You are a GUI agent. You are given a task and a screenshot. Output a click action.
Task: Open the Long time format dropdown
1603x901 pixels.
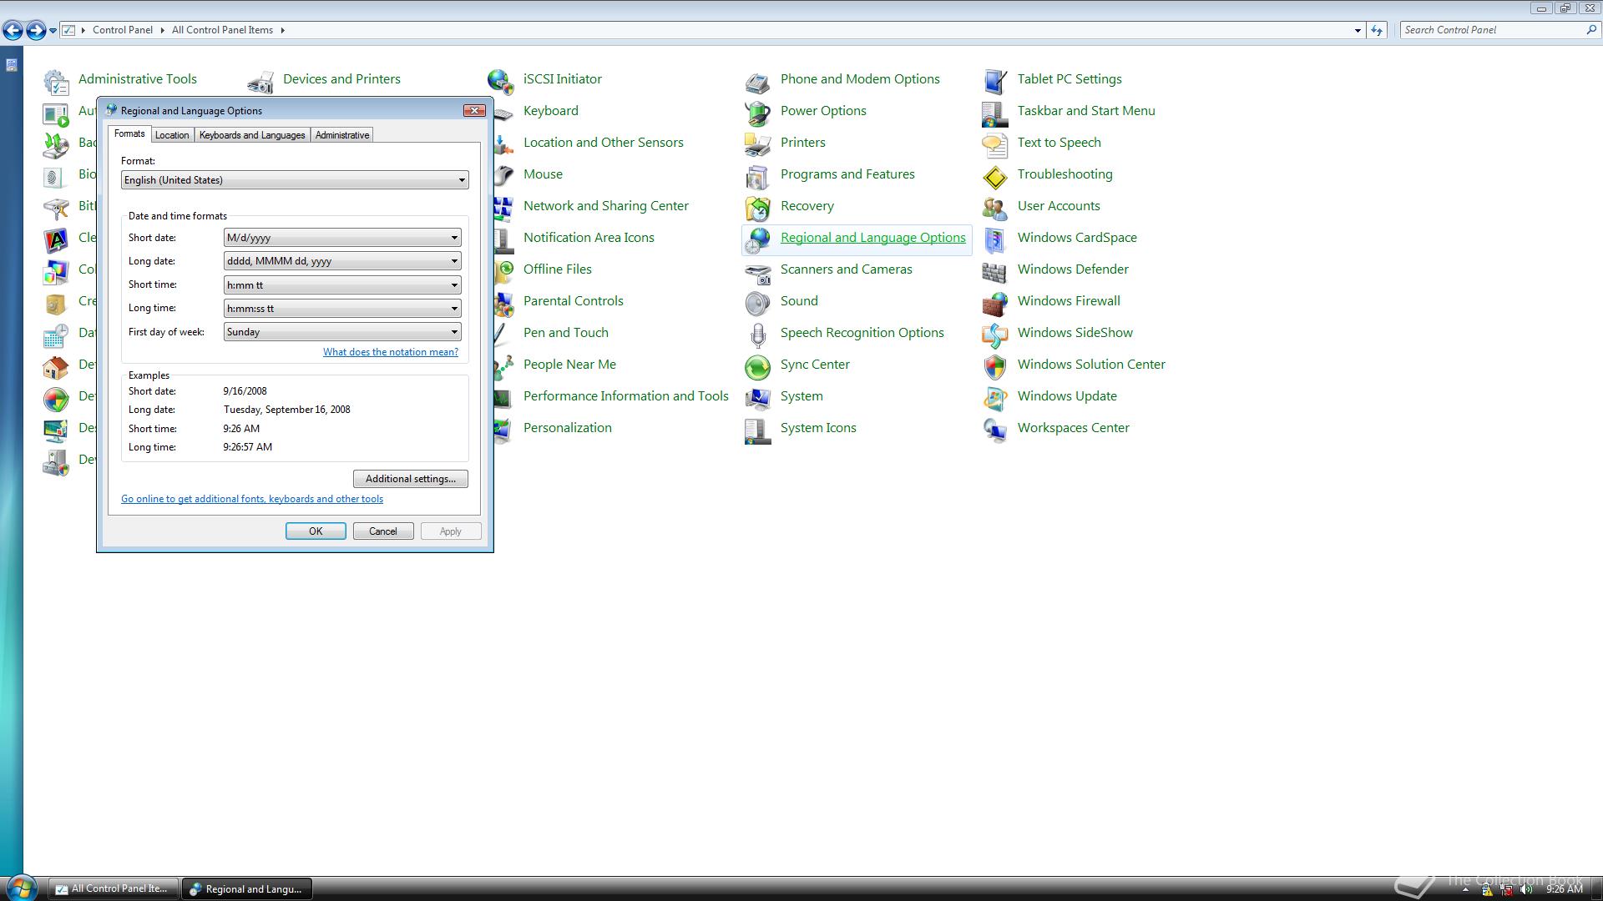(x=342, y=309)
